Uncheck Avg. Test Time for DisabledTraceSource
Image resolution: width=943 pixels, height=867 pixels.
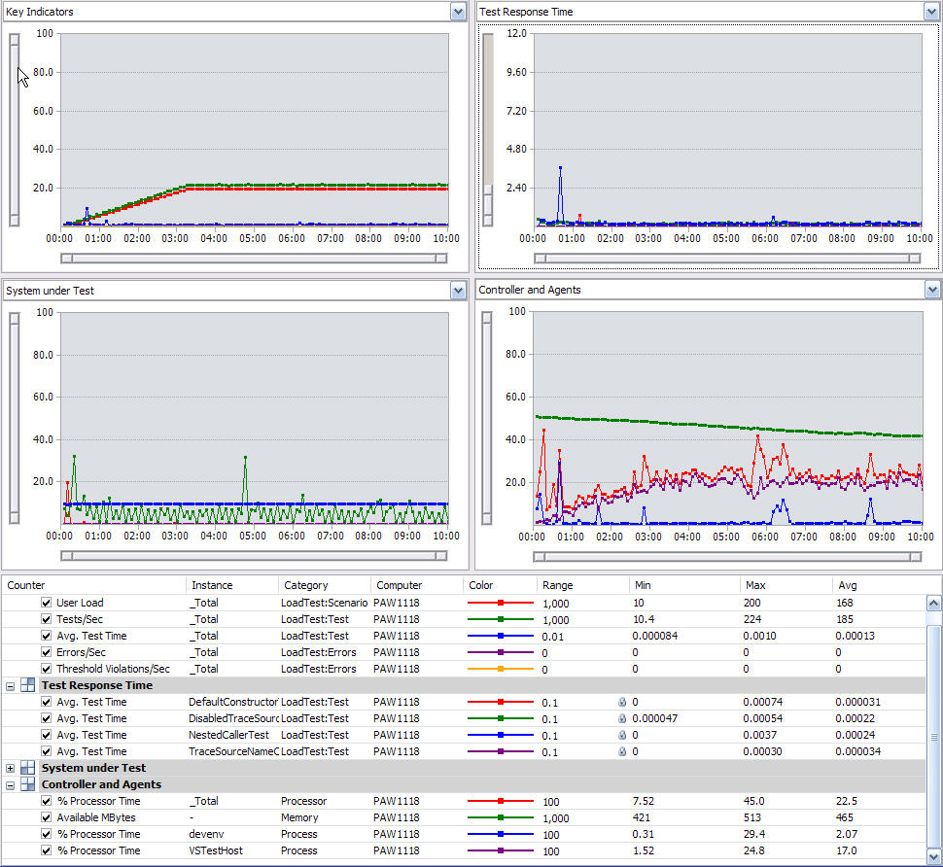[47, 718]
